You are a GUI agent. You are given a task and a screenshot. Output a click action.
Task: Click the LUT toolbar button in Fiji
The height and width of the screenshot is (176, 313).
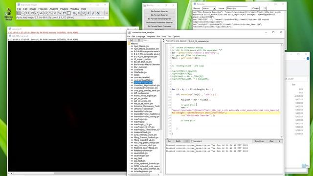[84, 13]
